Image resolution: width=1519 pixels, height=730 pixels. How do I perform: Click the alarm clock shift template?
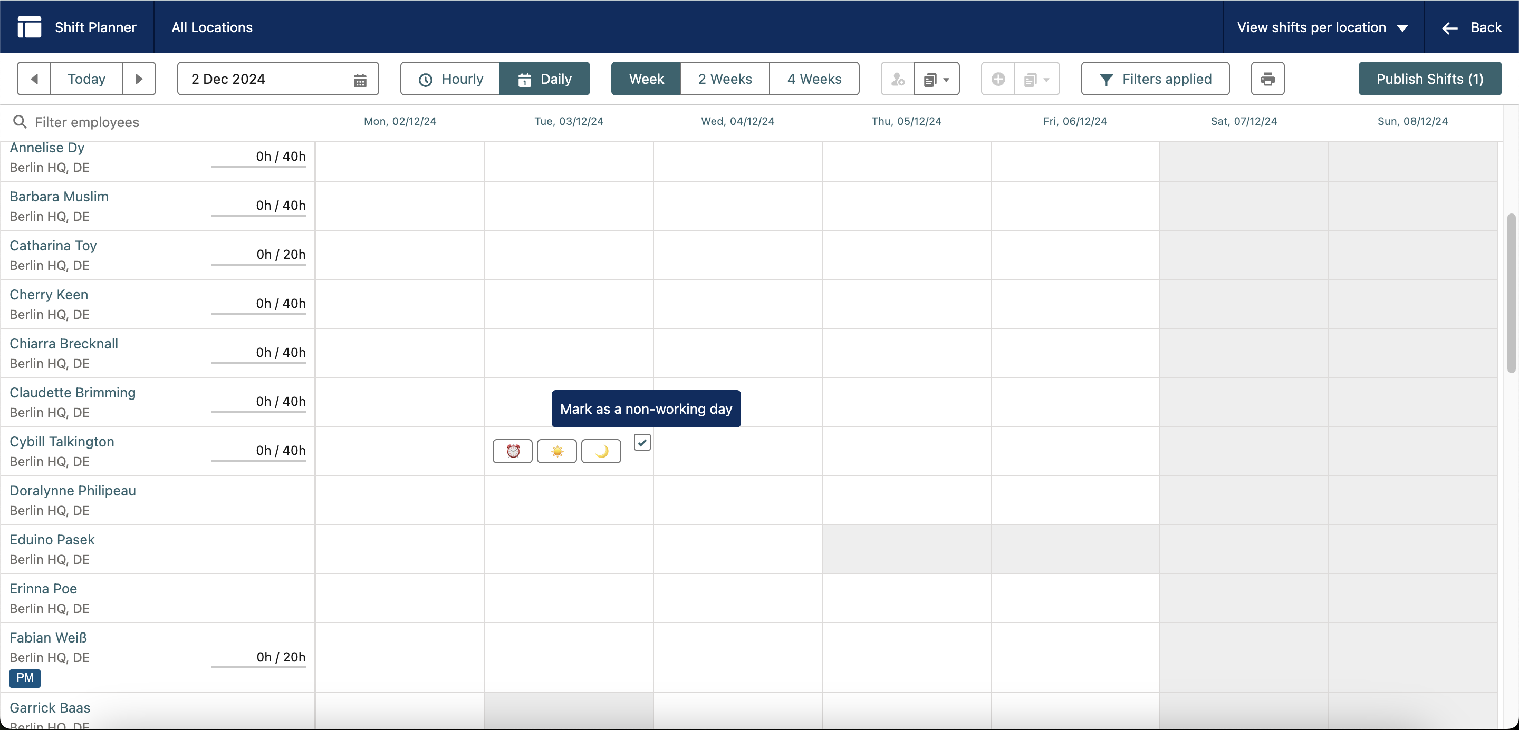point(513,451)
